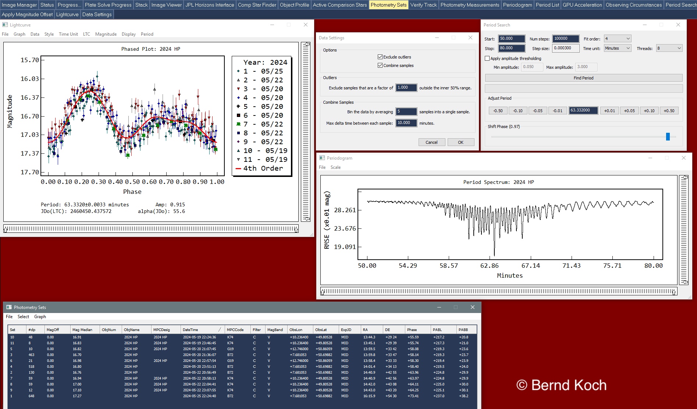Screen dimensions: 697x409
Task: Open the Photometry Sets Graph menu
Action: (40, 316)
